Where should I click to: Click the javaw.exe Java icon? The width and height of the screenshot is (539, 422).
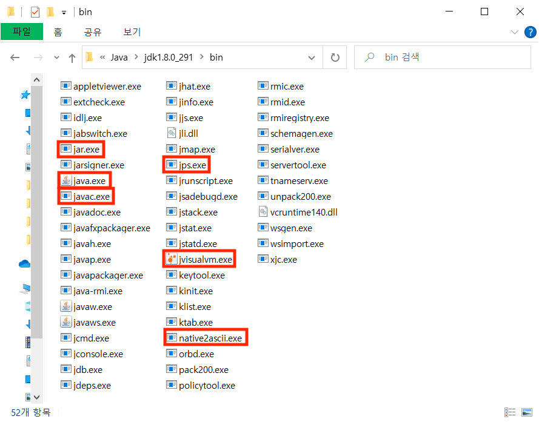click(66, 306)
